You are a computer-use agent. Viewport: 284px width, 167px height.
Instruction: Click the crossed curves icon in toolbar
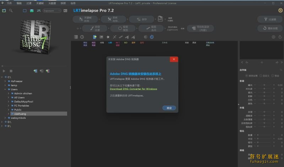tap(114, 37)
